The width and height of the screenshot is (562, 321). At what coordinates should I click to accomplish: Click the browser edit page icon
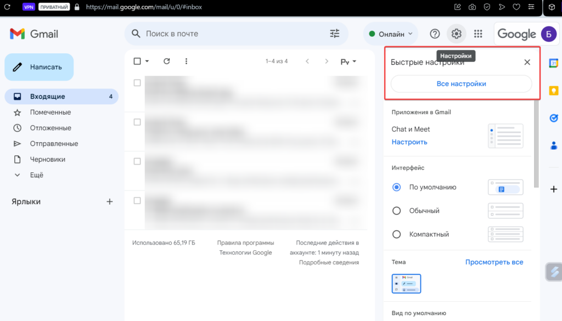coord(457,7)
